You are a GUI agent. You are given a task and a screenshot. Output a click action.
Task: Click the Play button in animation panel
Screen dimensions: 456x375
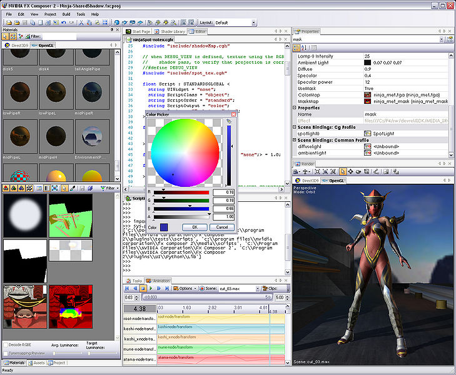[151, 289]
